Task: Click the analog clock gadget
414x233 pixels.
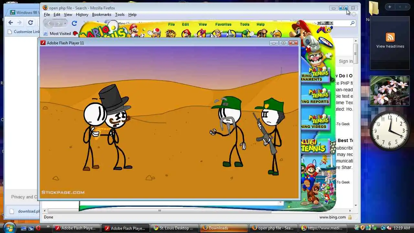Action: tap(390, 131)
